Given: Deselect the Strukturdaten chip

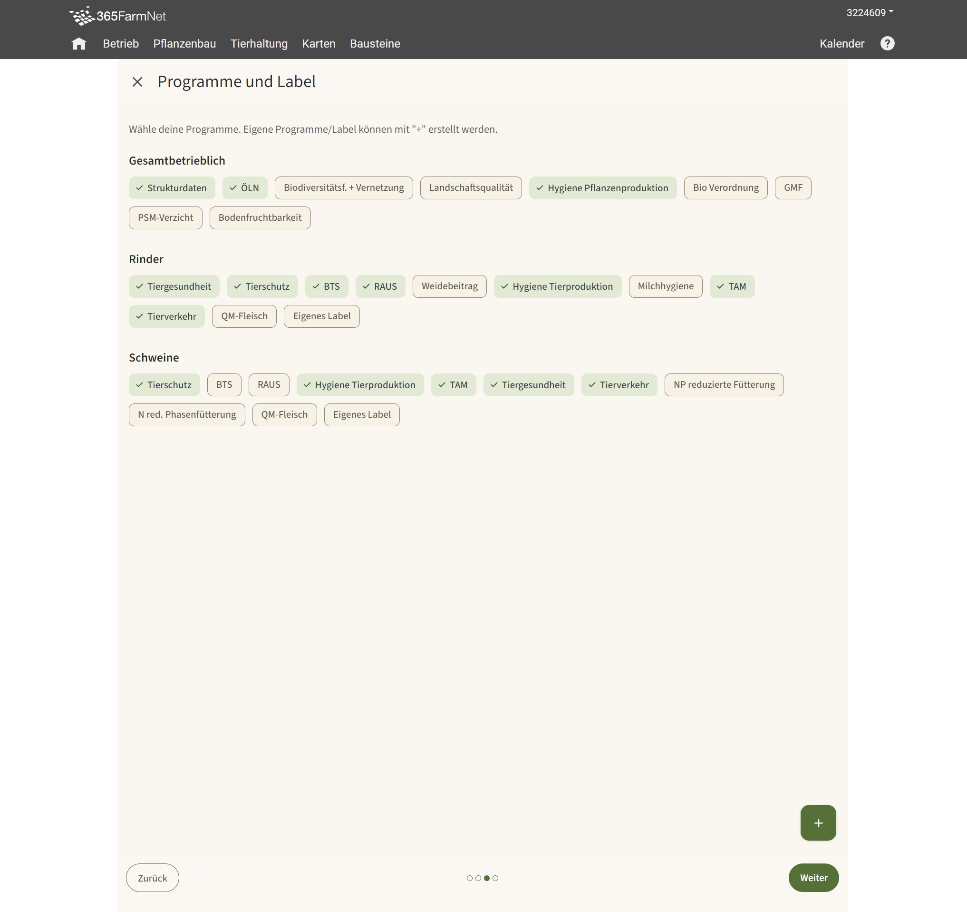Looking at the screenshot, I should coord(172,188).
